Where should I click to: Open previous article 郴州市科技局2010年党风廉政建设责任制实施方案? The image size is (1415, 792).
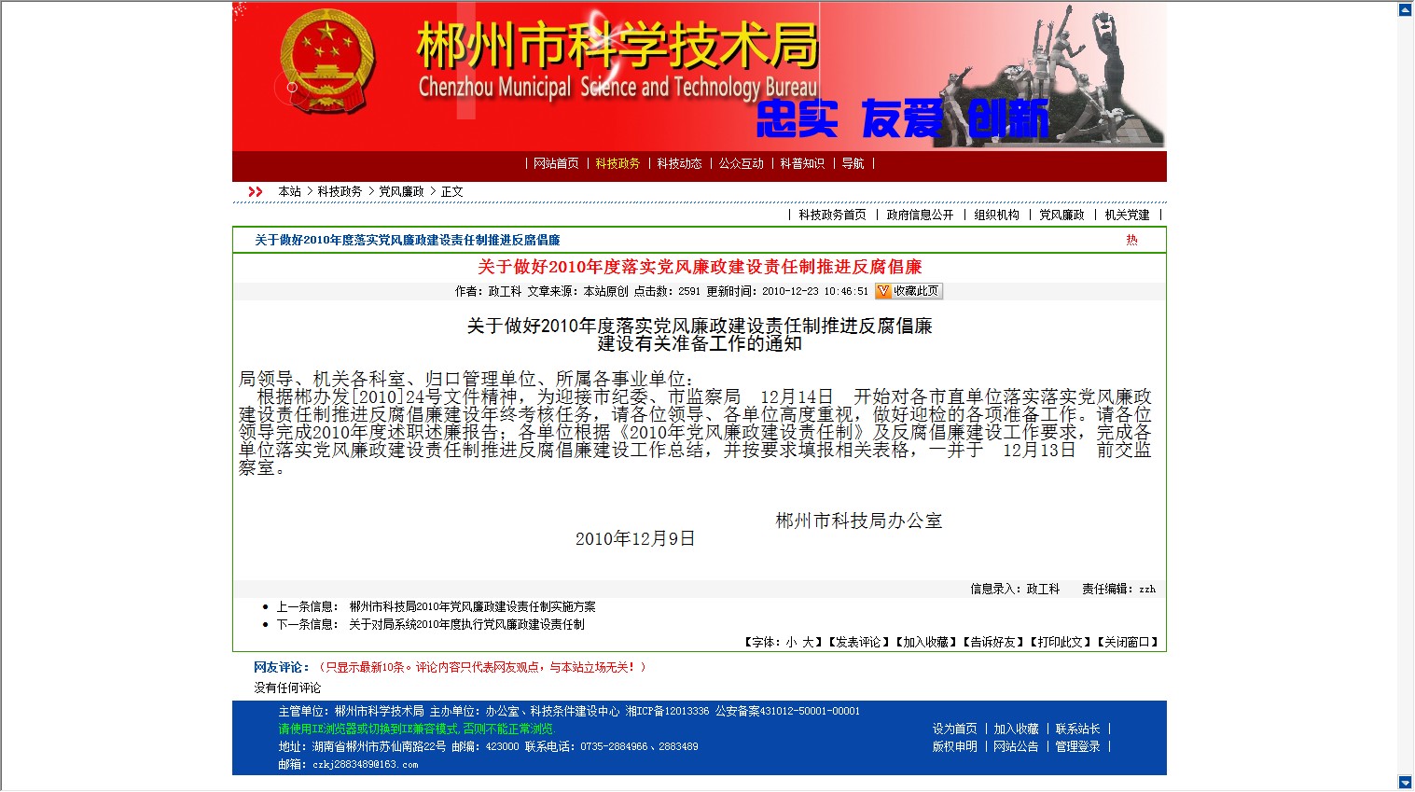coord(472,606)
